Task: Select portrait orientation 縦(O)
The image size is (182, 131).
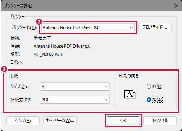Action: [x=154, y=87]
